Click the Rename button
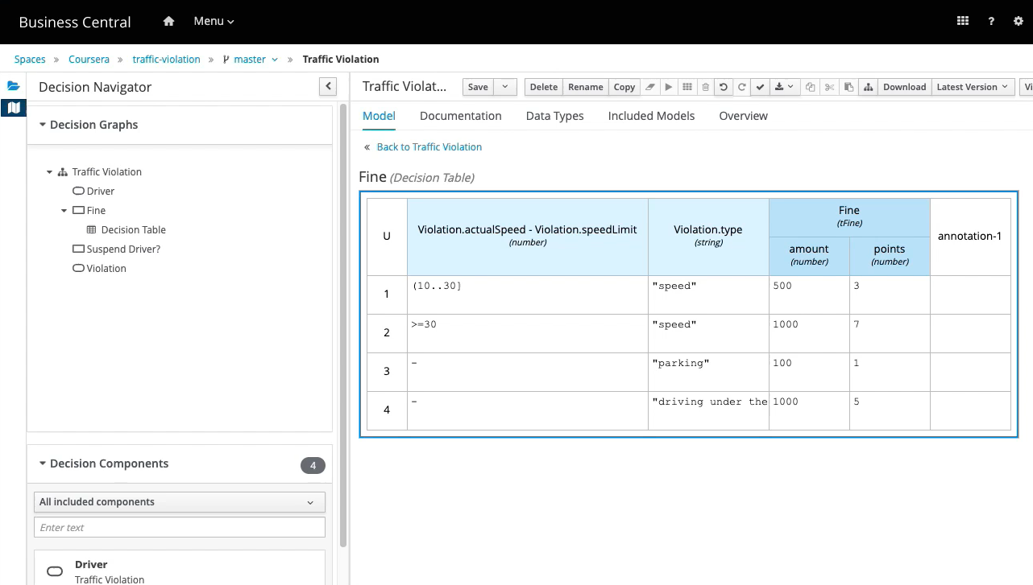 586,87
